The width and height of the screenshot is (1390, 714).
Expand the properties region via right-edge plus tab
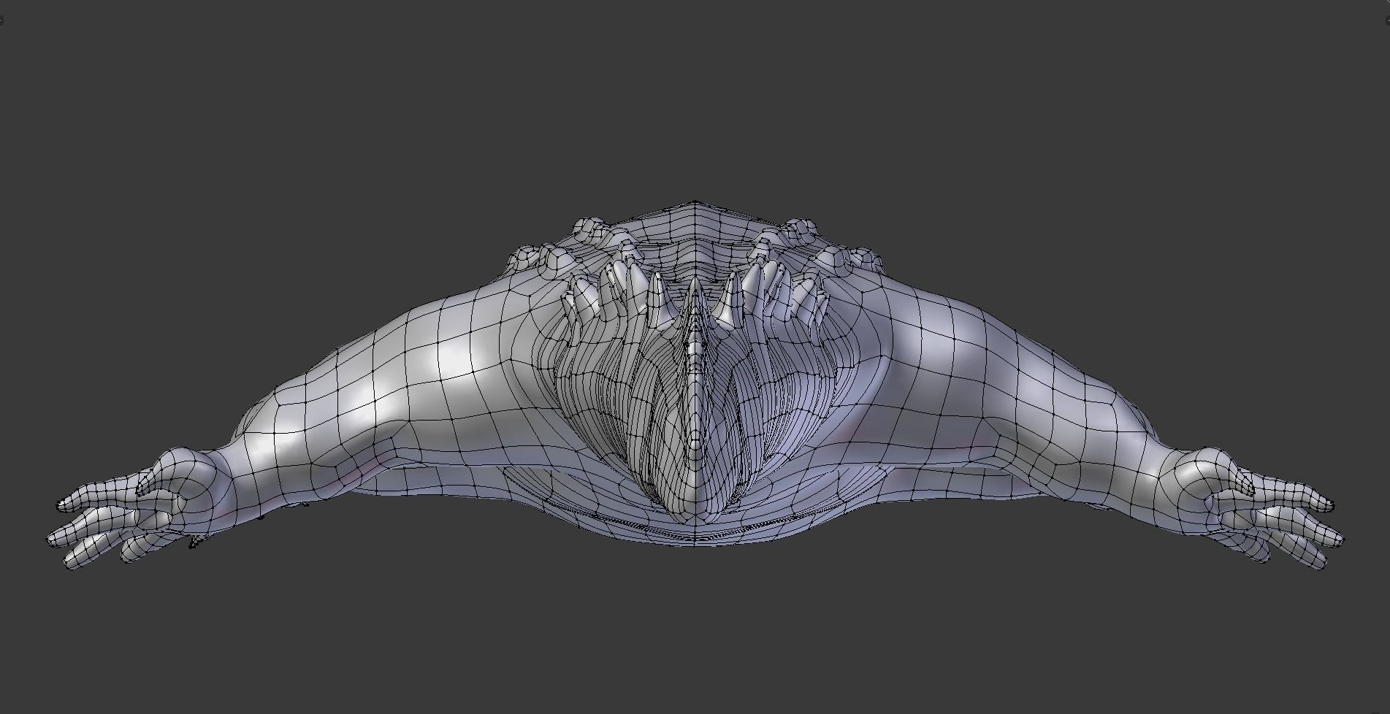[x=1388, y=20]
